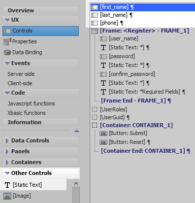
Task: Collapse the UX section arrow
Action: tap(7, 20)
